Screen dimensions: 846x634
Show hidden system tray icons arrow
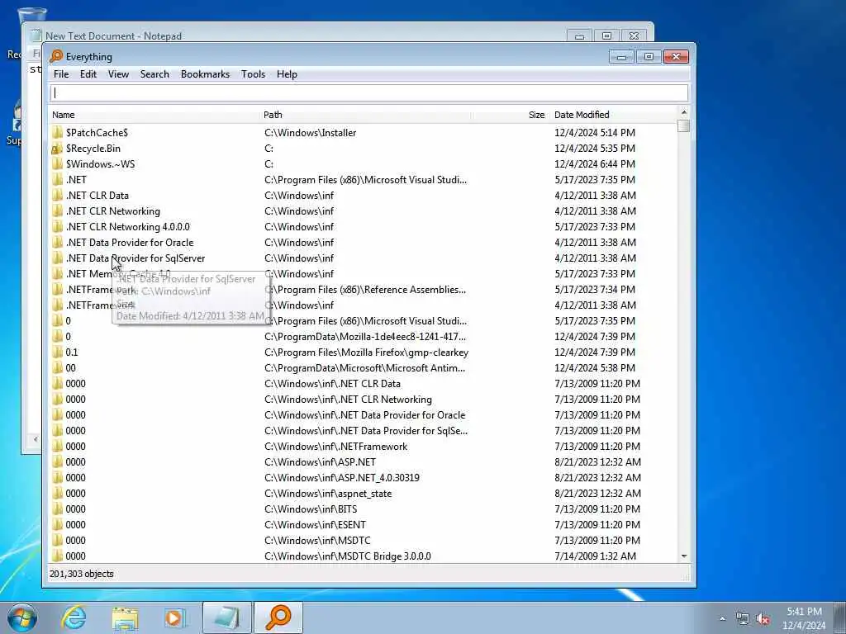point(722,618)
